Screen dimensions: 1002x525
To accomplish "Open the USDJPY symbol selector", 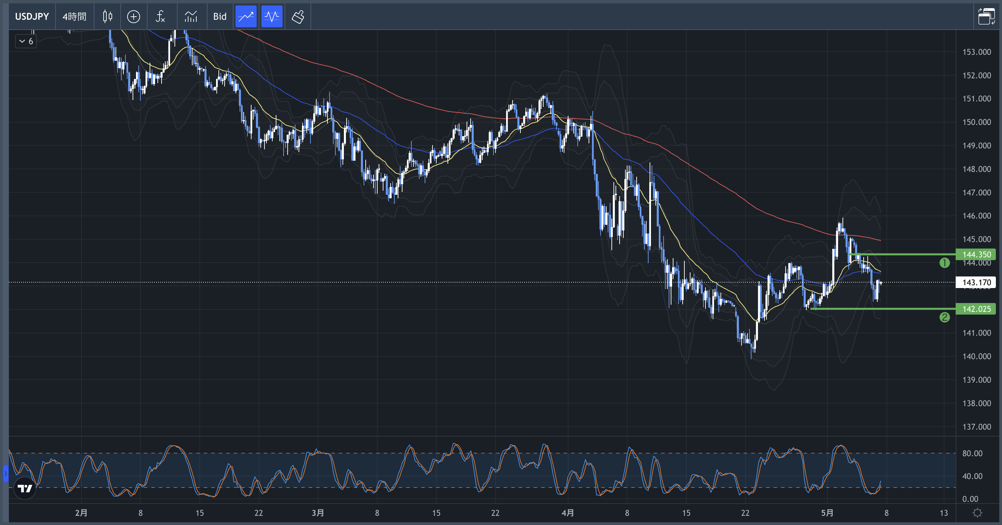I will [x=32, y=16].
